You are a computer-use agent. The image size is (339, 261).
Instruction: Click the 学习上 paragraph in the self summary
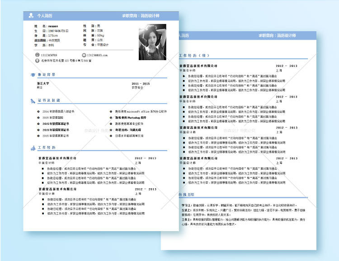pos(239,205)
